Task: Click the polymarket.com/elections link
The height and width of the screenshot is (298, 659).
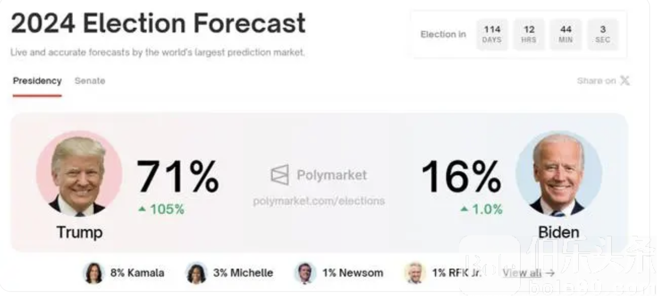Action: [319, 201]
